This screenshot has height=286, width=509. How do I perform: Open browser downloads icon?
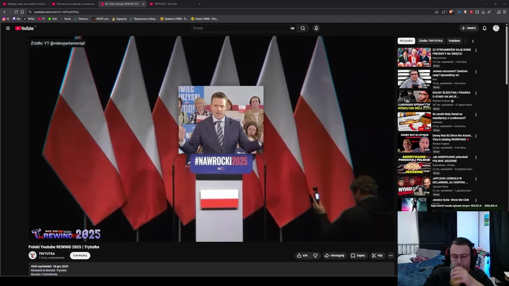coord(483,12)
